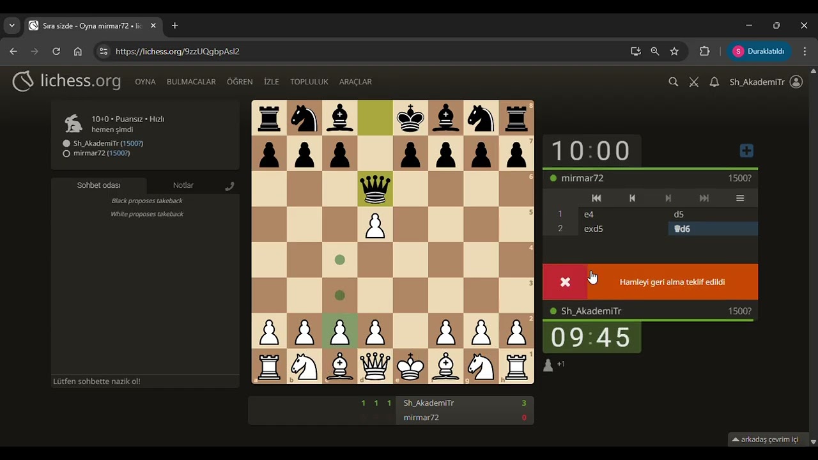Move the selected pawn to c3

pos(340,295)
